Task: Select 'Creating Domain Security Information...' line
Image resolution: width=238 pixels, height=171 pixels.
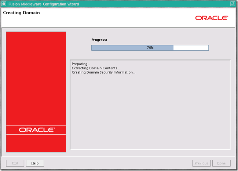Action: 103,72
